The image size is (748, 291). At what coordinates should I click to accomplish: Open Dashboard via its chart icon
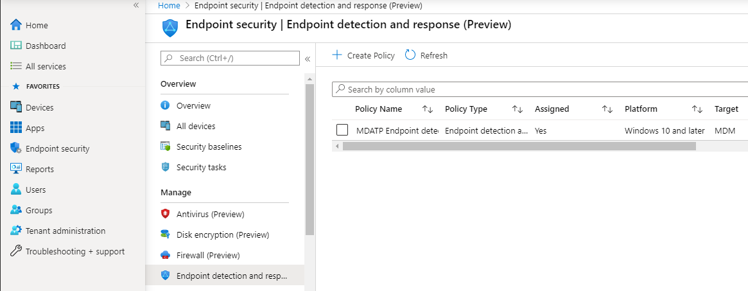(16, 46)
